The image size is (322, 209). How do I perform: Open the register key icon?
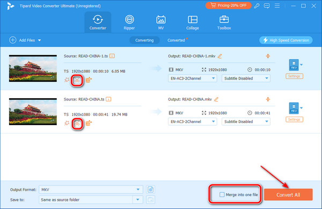(257, 6)
